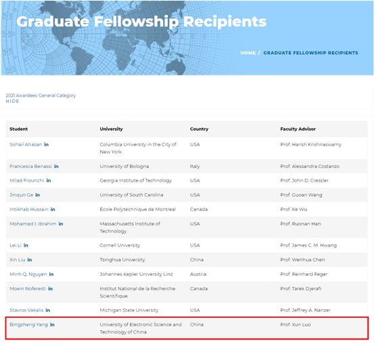Image resolution: width=375 pixels, height=343 pixels.
Task: Open Moein Noferesti's LinkedIn icon
Action: (x=51, y=289)
